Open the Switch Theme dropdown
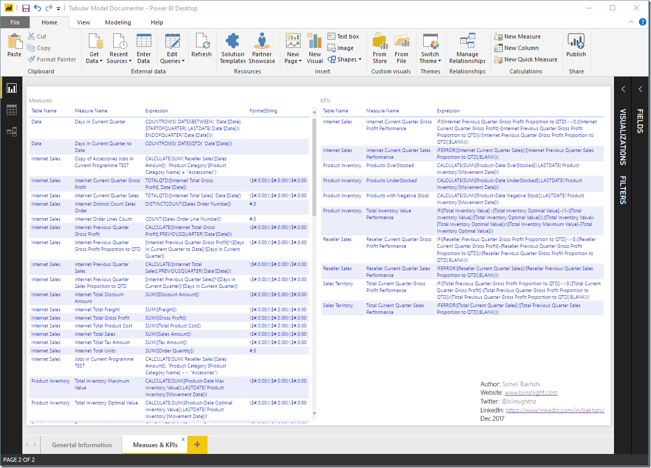Screen dimensions: 651x468 [x=430, y=48]
